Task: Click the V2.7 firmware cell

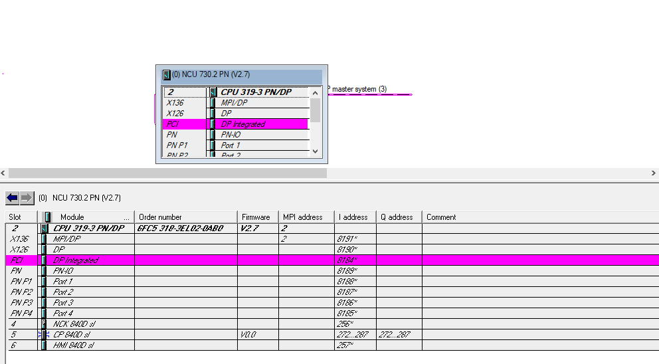Action: tap(258, 228)
